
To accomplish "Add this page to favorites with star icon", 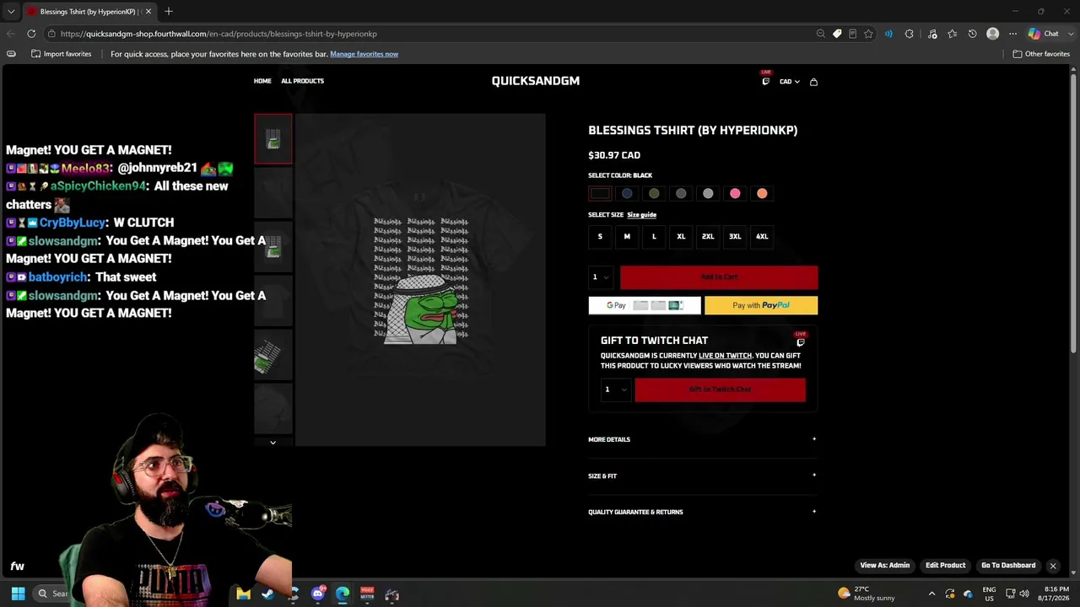I will coord(868,34).
